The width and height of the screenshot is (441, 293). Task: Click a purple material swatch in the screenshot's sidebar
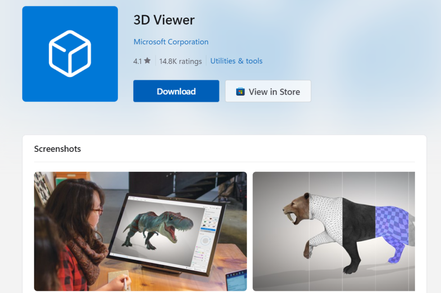pos(213,226)
